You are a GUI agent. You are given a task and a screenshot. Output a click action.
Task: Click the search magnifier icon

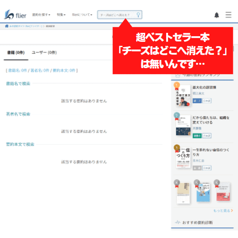(x=138, y=15)
